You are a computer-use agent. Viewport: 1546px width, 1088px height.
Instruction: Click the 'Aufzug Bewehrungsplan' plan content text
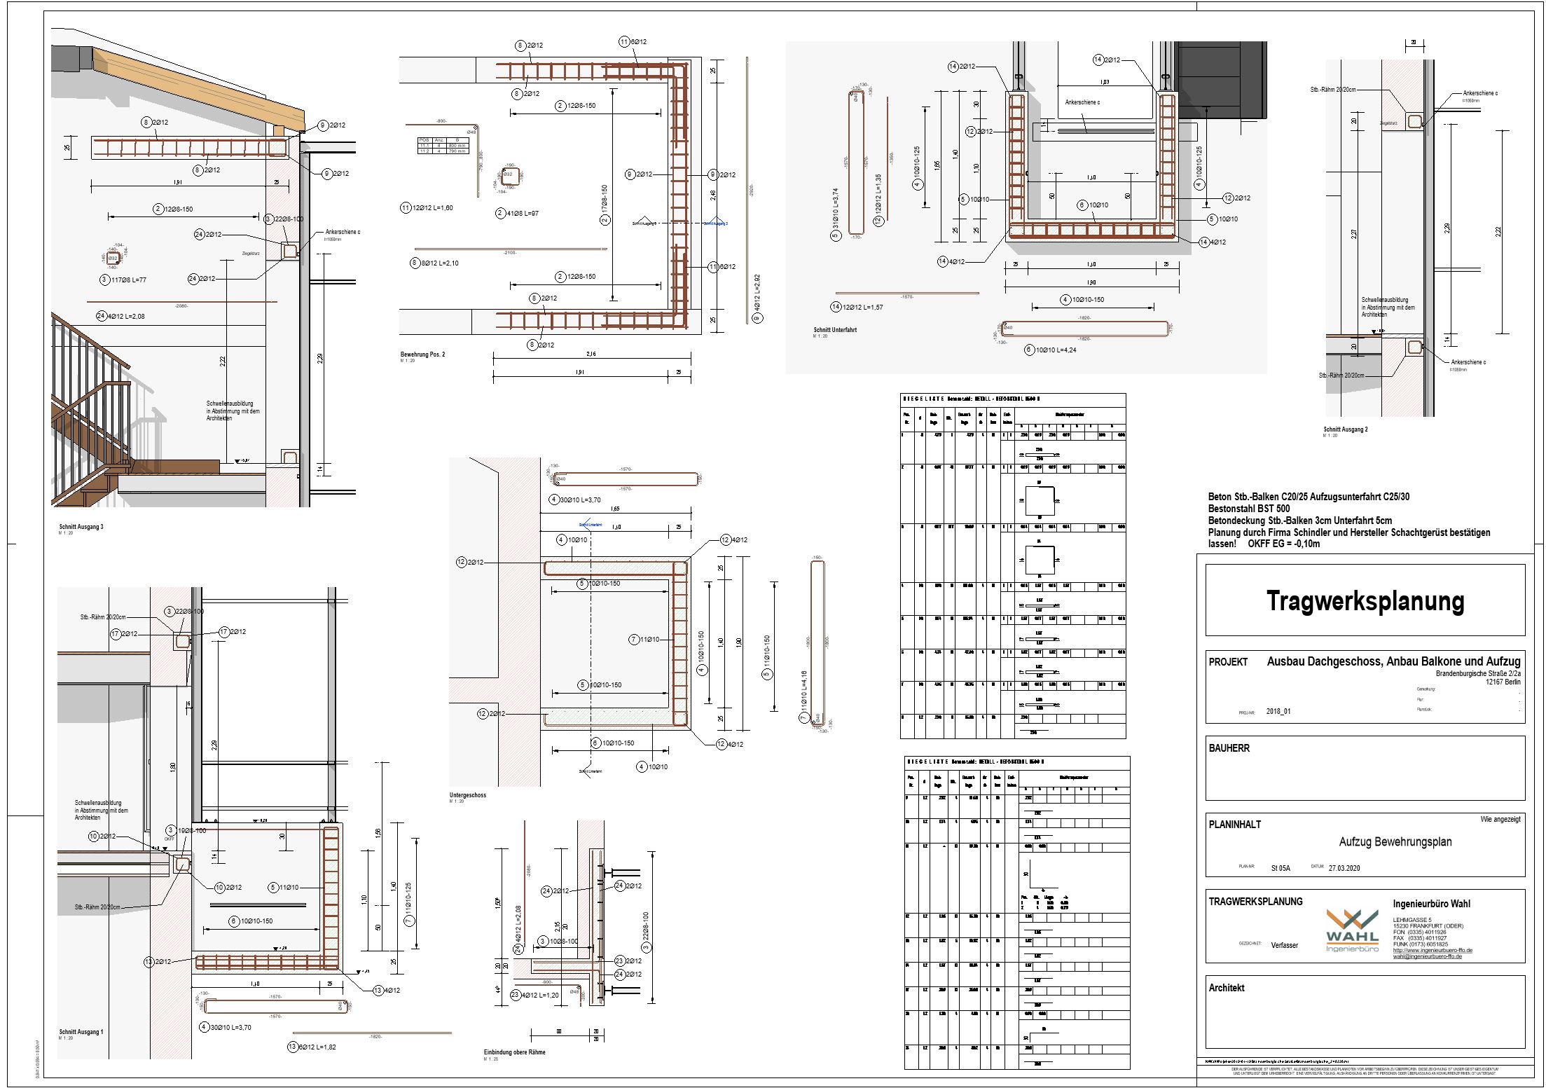tap(1395, 842)
